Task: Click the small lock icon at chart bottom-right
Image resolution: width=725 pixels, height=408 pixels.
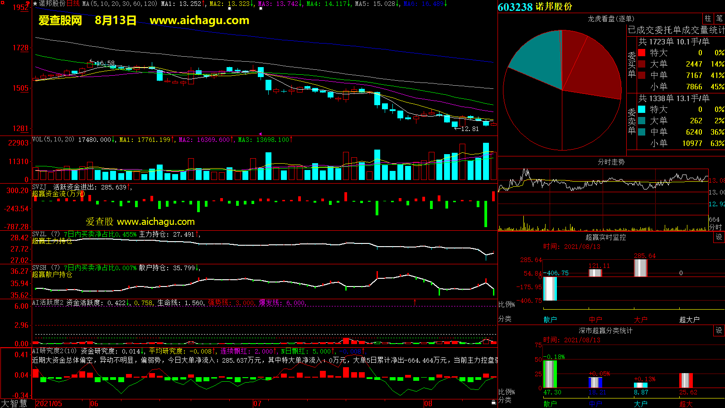Action: point(493,402)
